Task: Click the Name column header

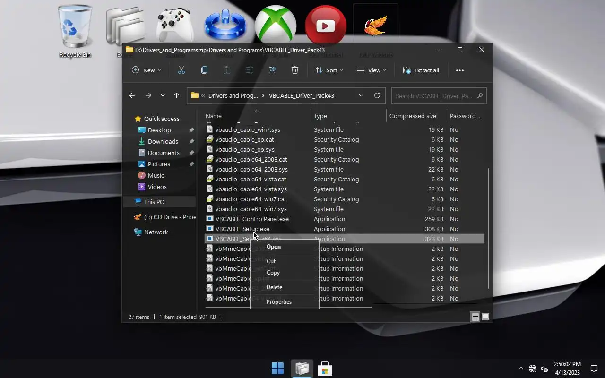Action: coord(257,116)
